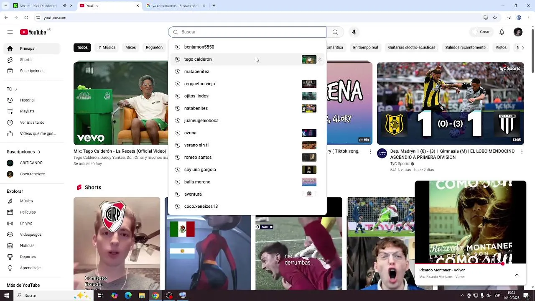Image resolution: width=535 pixels, height=301 pixels.
Task: Open Tego Calderón La Receta thumbnail
Action: [121, 103]
